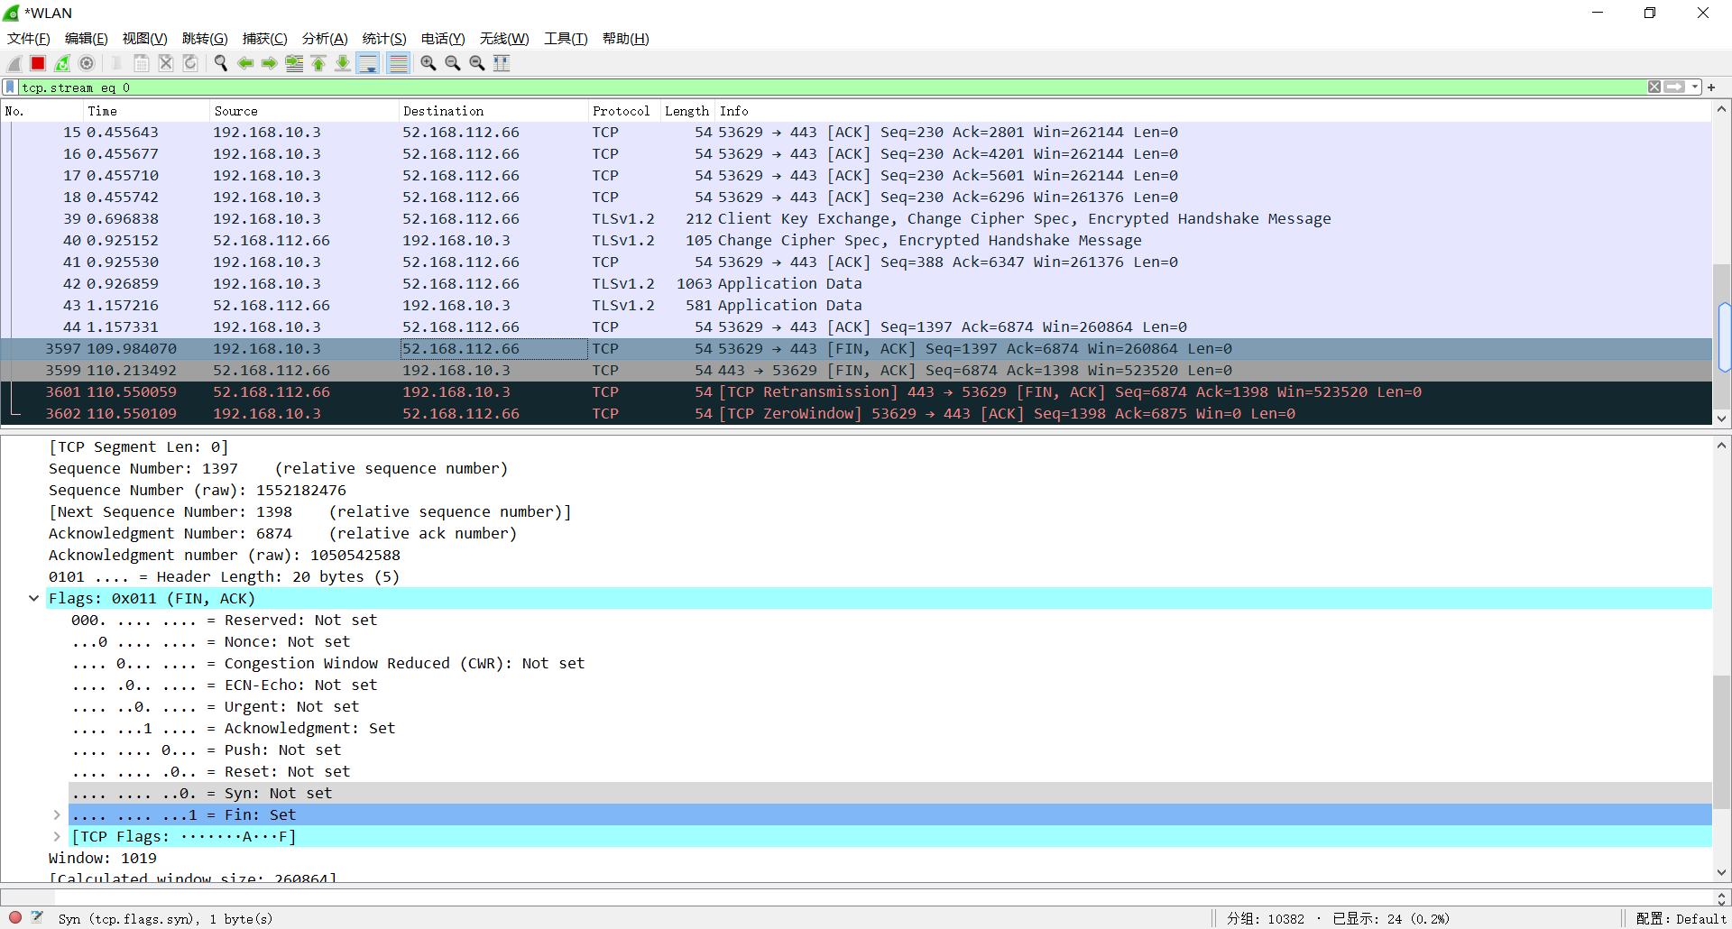Toggle packet list colorization

398,63
